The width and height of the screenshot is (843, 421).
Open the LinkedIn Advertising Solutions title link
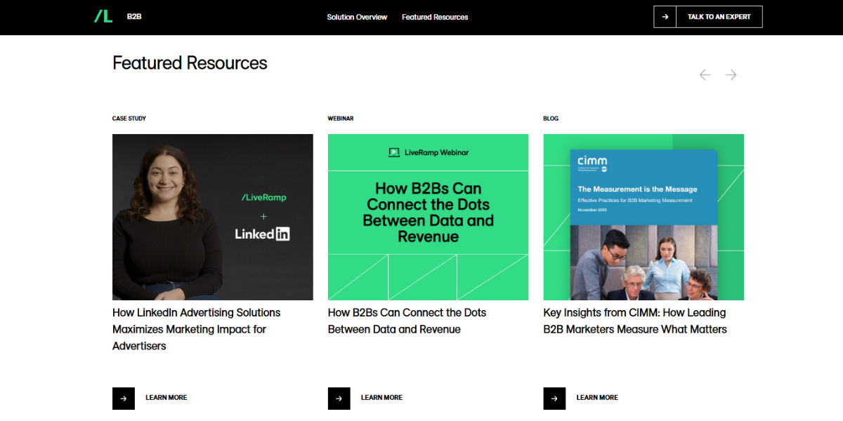[x=197, y=329]
